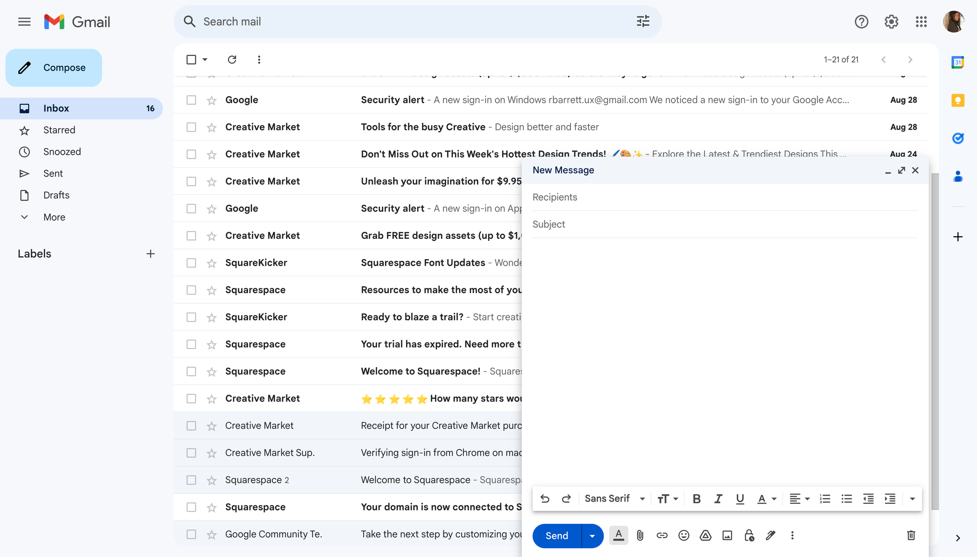The height and width of the screenshot is (557, 977).
Task: Insert a link in the message
Action: [x=662, y=535]
